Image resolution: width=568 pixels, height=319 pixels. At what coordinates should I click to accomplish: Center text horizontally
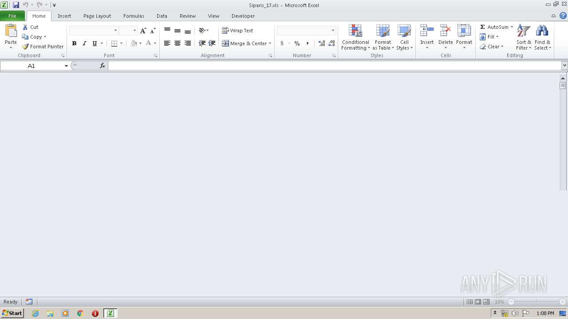(x=177, y=43)
